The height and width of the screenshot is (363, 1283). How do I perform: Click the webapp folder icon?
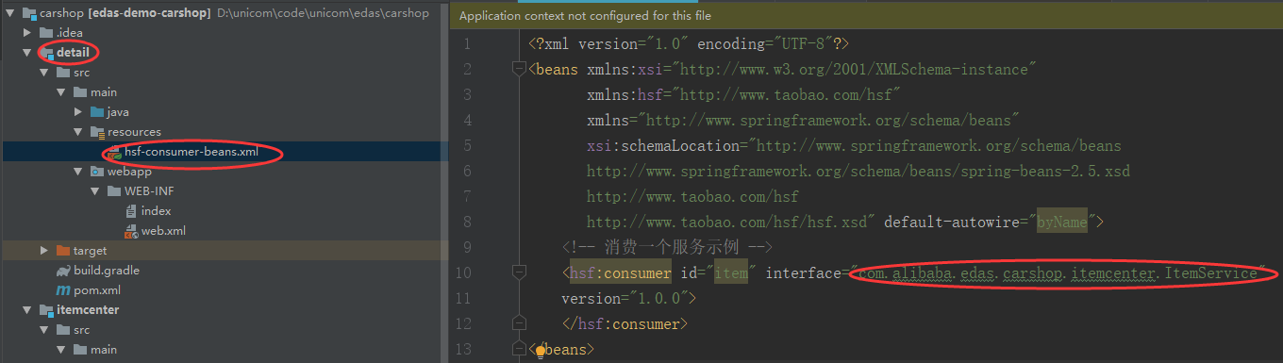tap(97, 172)
